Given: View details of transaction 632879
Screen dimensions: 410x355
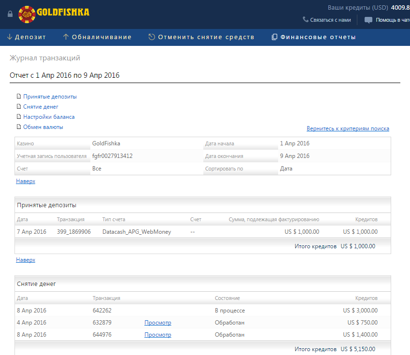Looking at the screenshot, I should pyautogui.click(x=157, y=323).
